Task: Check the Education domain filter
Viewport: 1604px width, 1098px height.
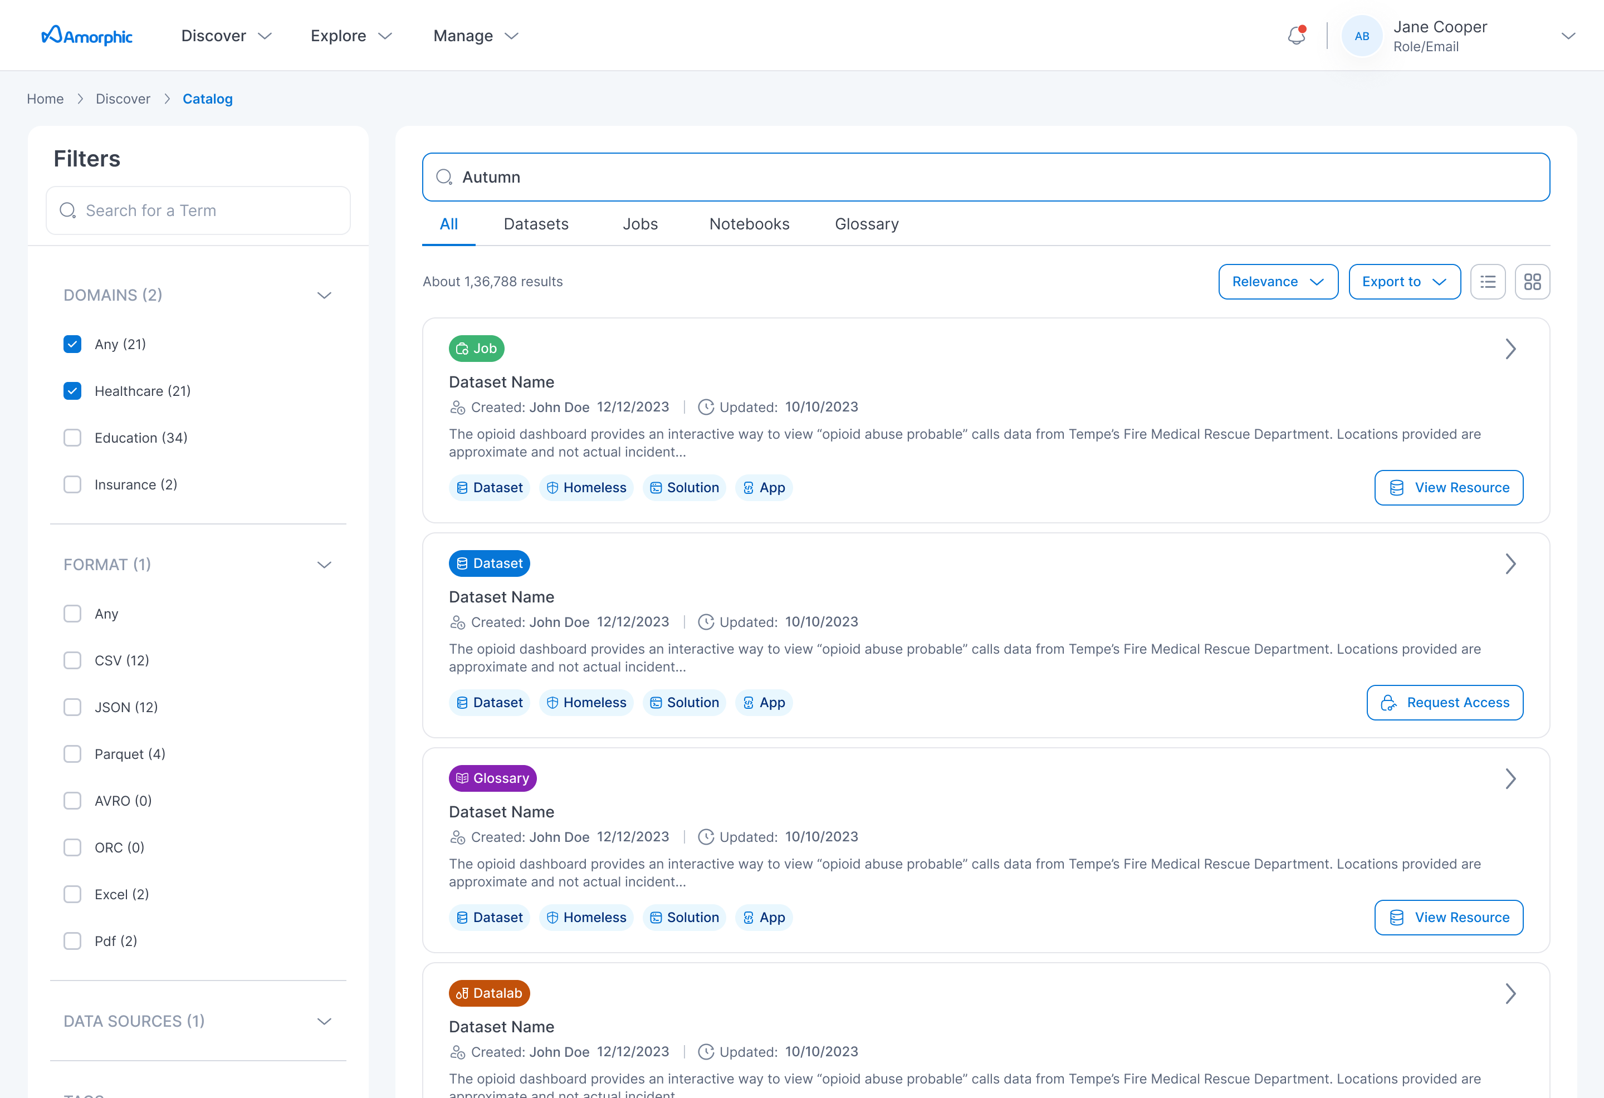Action: pyautogui.click(x=72, y=438)
